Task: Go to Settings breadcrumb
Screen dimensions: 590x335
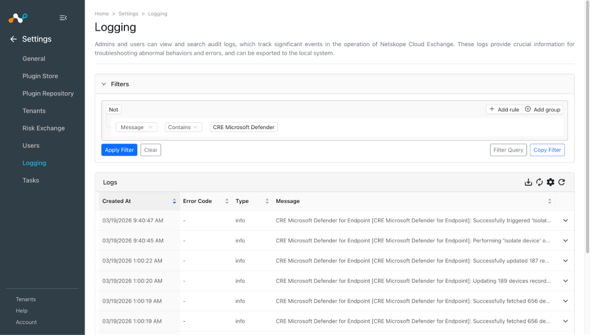Action: click(128, 14)
